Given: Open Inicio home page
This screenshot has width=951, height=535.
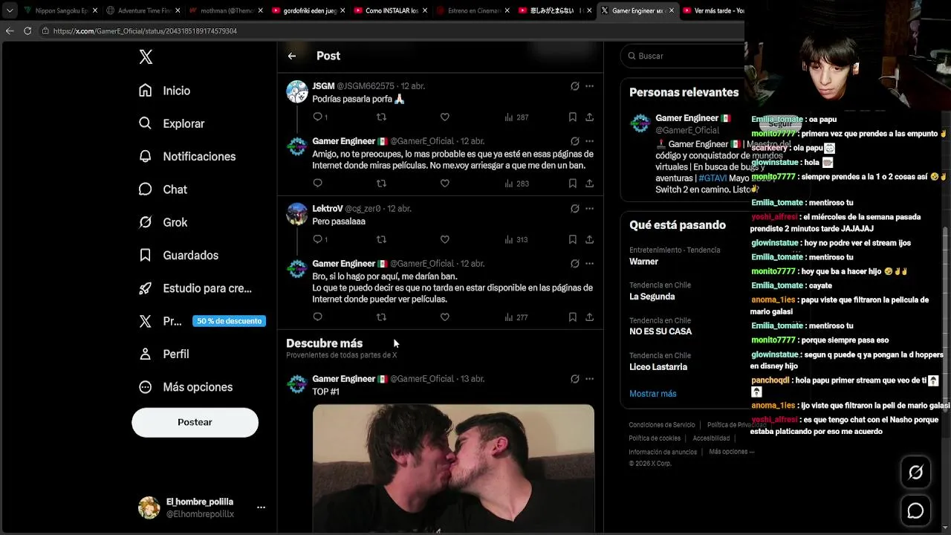Looking at the screenshot, I should 165,91.
